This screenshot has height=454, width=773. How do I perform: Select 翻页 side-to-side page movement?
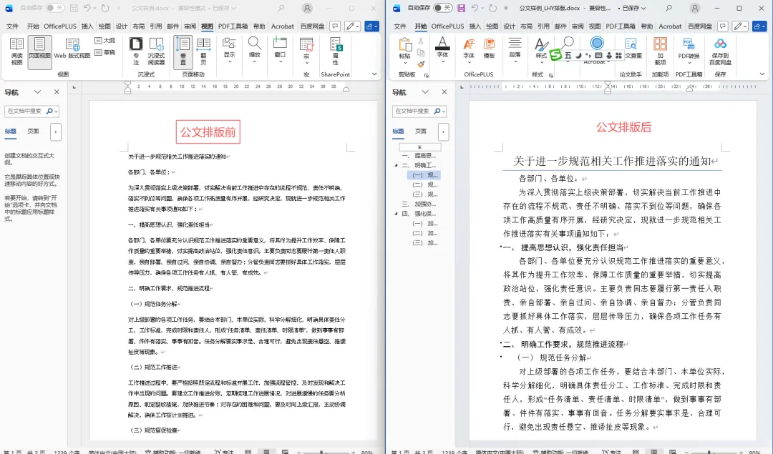[x=203, y=51]
